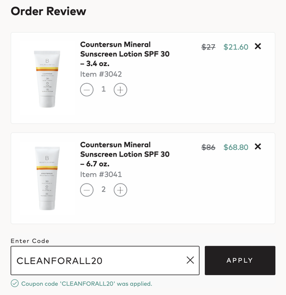Click the Item #3041 label
Screen dimensions: 286x295
pos(101,174)
